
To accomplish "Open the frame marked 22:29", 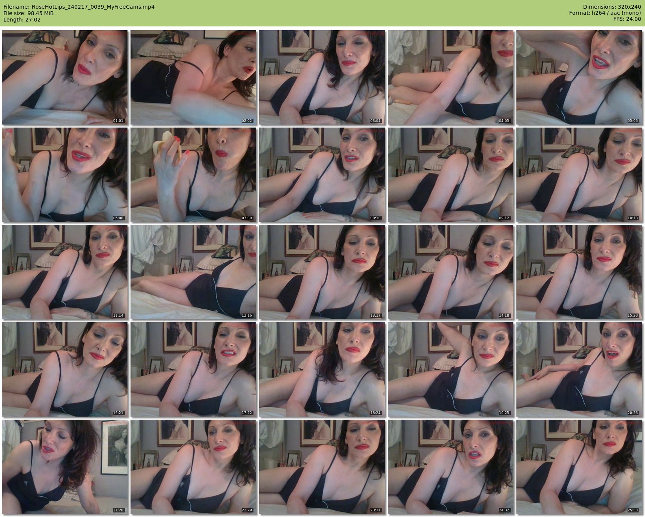I will point(193,467).
